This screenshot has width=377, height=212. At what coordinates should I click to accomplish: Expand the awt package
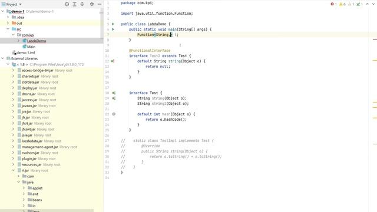tap(24, 194)
